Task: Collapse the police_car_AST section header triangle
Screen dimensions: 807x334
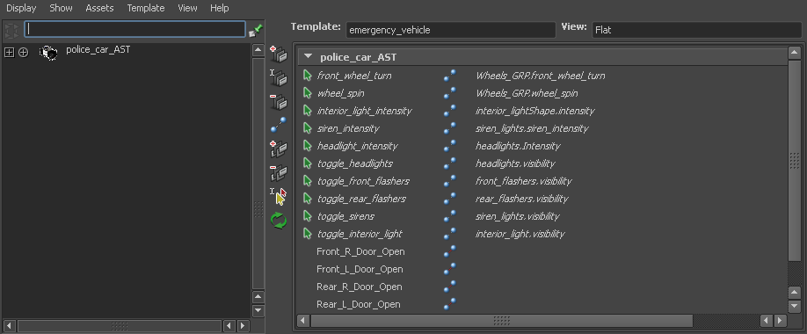Action: (x=308, y=56)
